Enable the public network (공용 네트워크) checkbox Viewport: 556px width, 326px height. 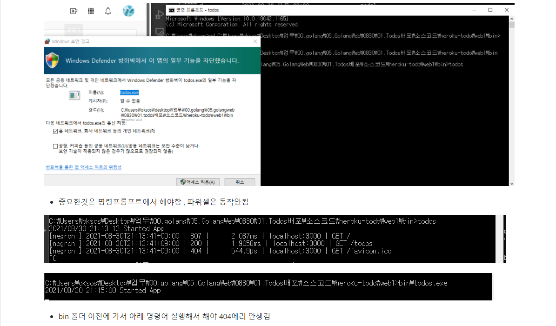(x=55, y=146)
